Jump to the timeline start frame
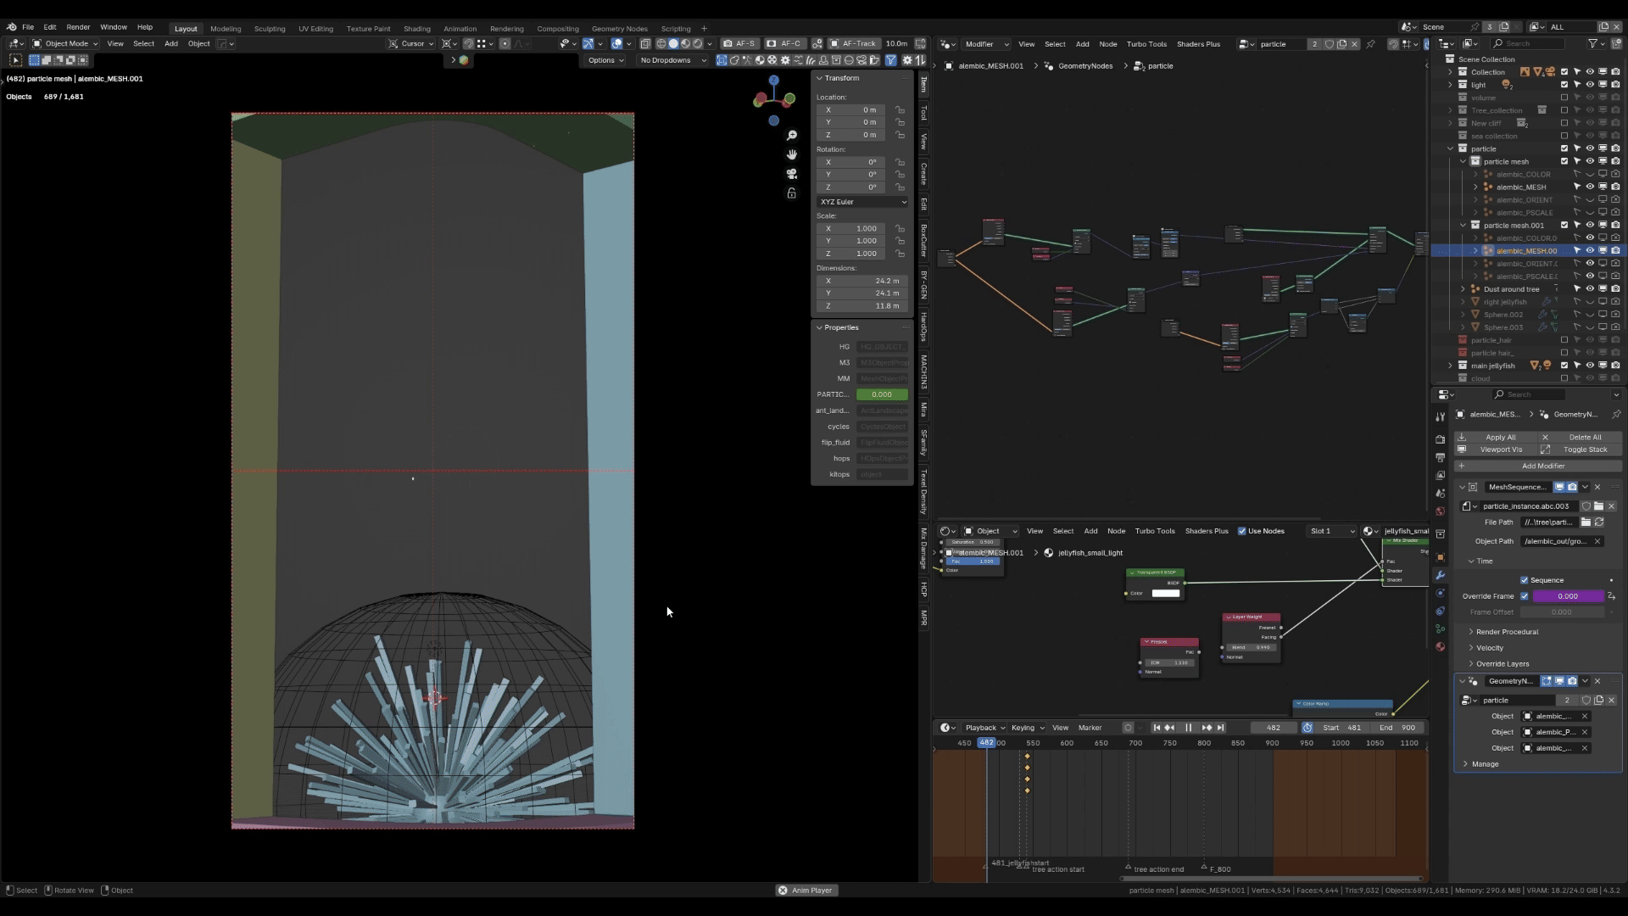Viewport: 1628px width, 916px height. (x=1157, y=728)
